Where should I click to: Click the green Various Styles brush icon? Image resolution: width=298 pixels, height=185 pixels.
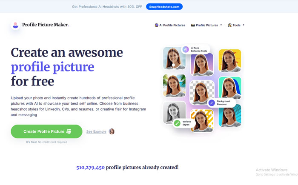tap(177, 123)
